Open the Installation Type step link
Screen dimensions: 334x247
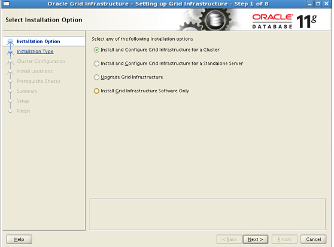coord(35,52)
